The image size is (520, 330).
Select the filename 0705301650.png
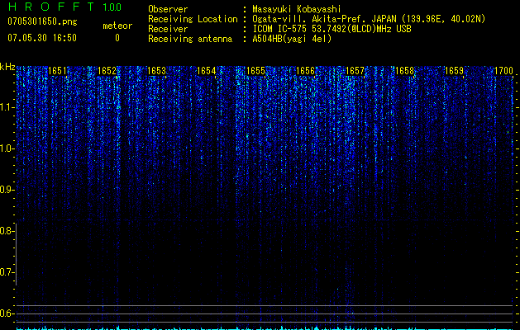(x=42, y=21)
